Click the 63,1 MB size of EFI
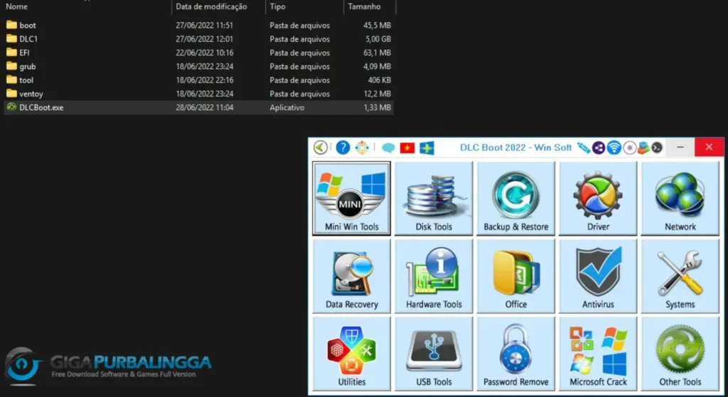This screenshot has width=728, height=397. pos(377,53)
